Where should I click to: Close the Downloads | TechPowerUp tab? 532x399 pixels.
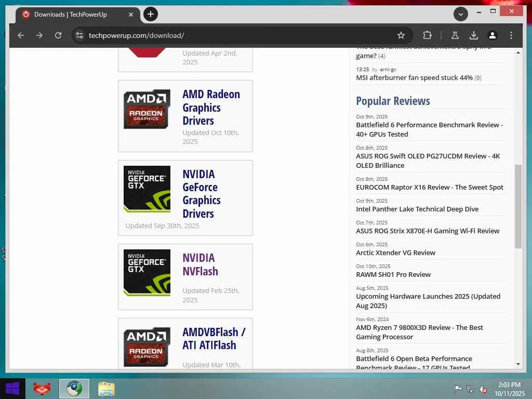[131, 15]
